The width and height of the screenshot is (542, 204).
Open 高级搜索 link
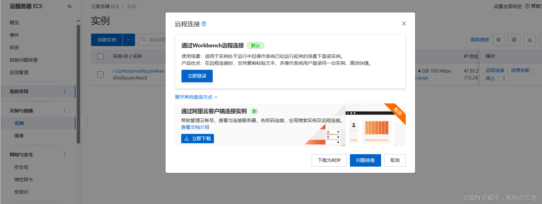tap(480, 40)
